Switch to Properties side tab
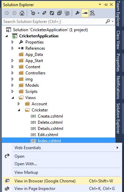This screenshot has width=124, height=192. coord(118,62)
